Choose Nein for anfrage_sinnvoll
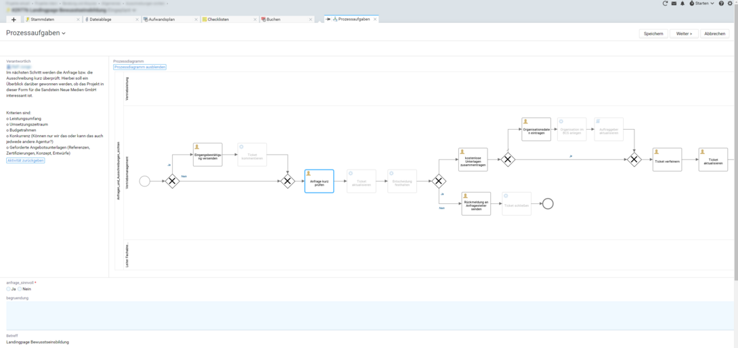Image resolution: width=738 pixels, height=348 pixels. coord(20,289)
